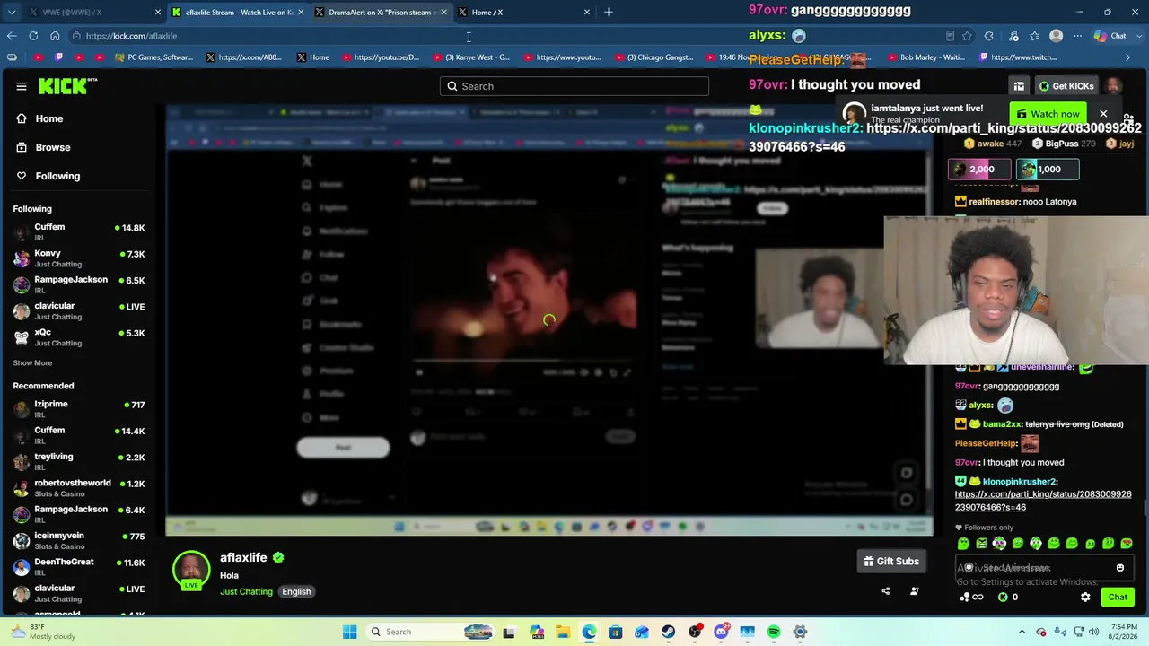This screenshot has width=1149, height=646.
Task: Open Steam from the taskbar
Action: pyautogui.click(x=668, y=632)
